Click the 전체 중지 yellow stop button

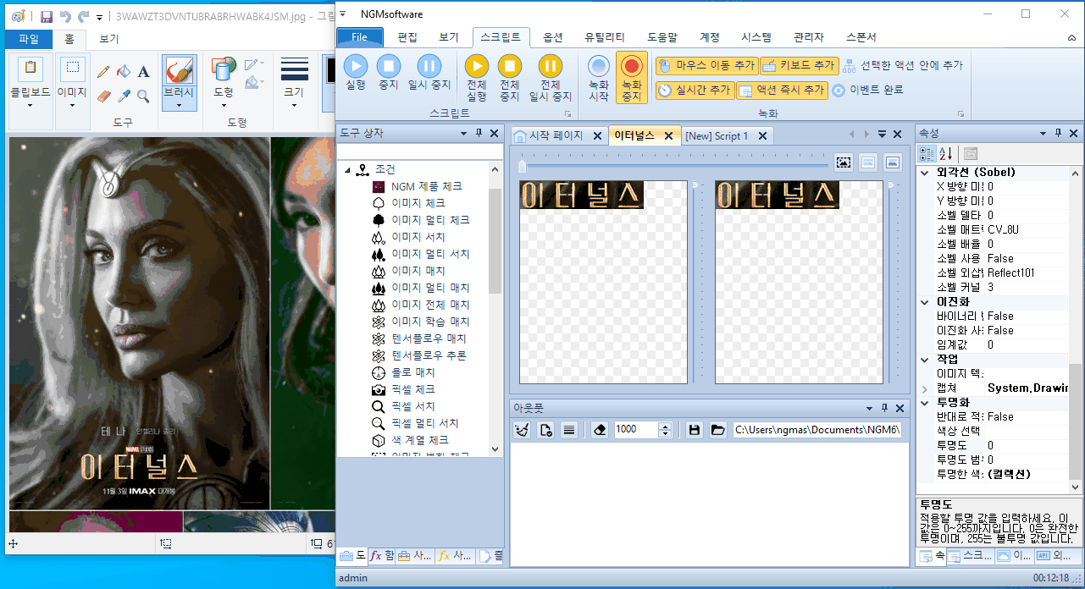[x=509, y=78]
